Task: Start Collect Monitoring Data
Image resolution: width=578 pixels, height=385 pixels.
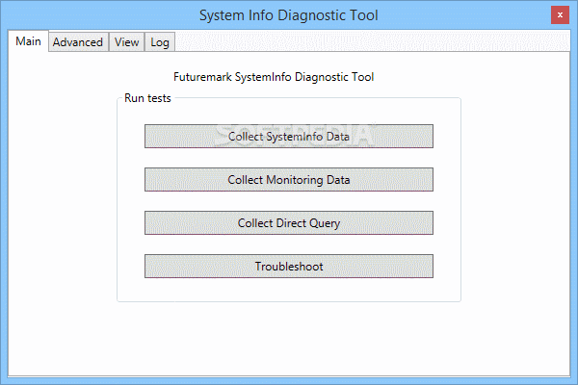Action: pyautogui.click(x=289, y=180)
